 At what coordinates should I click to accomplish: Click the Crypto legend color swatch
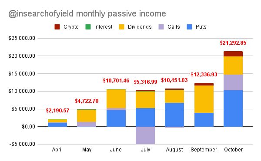[x=57, y=27]
